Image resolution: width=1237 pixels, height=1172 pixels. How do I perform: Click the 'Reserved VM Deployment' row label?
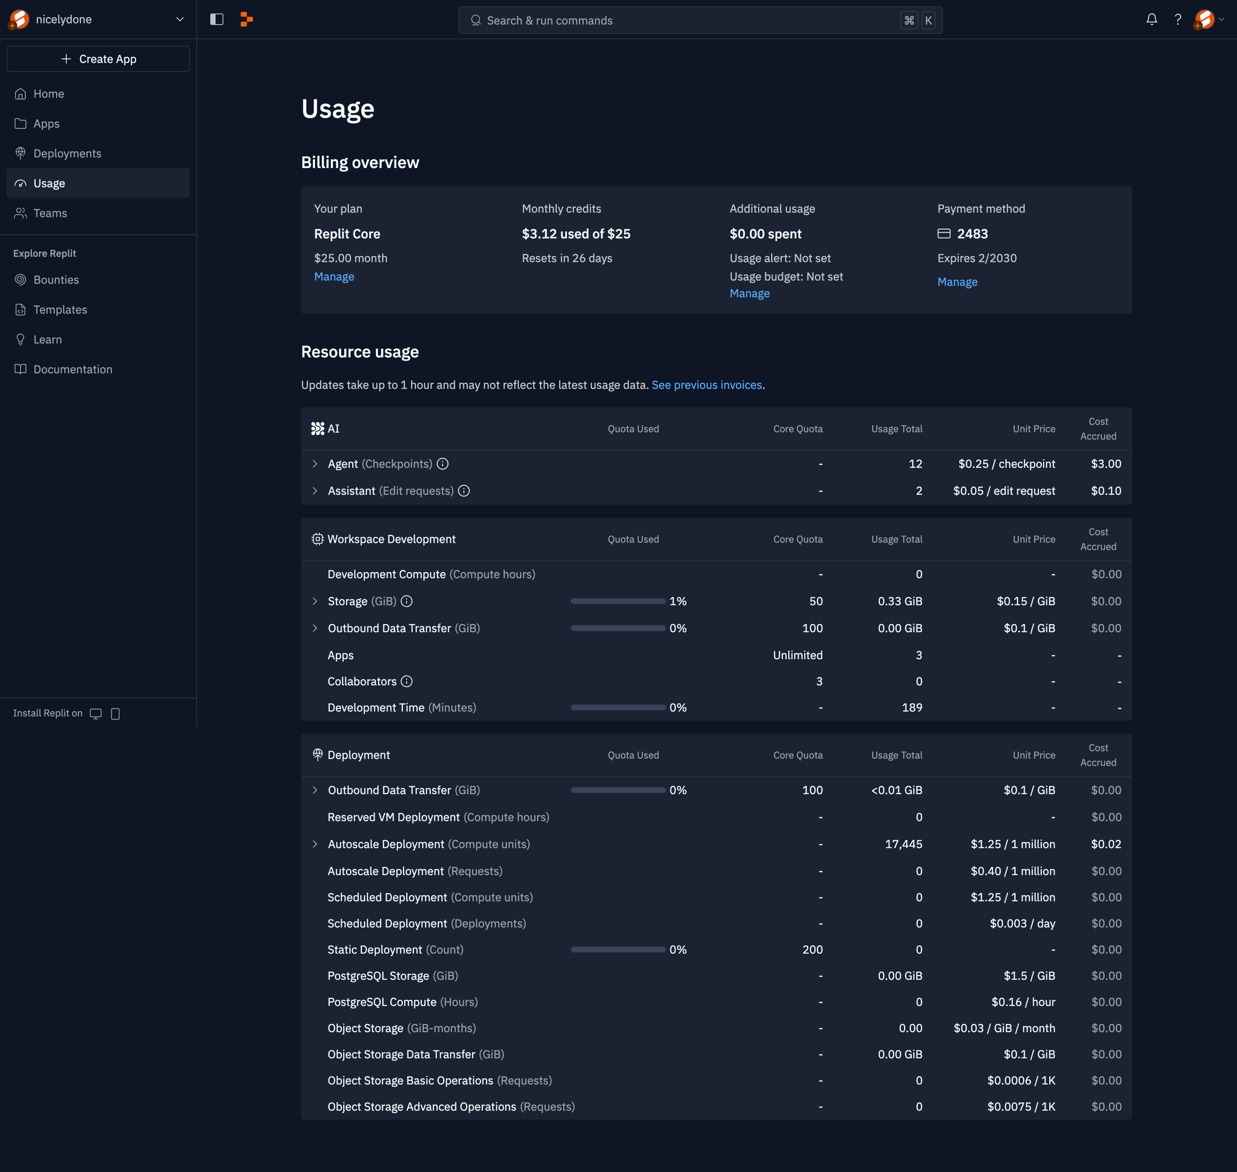(x=393, y=817)
